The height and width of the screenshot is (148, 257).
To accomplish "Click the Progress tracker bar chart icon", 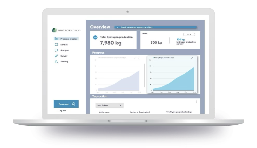I will point(56,39).
